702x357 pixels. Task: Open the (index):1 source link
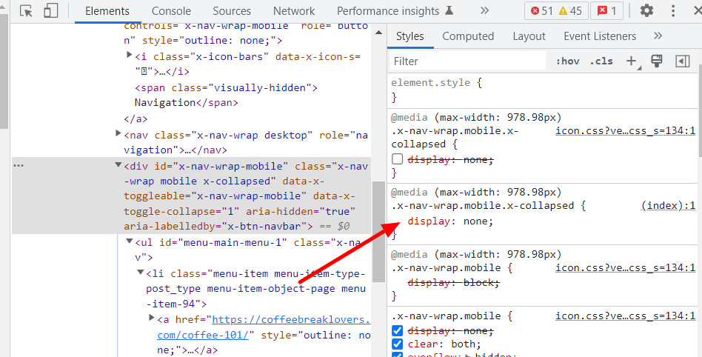[x=668, y=205]
